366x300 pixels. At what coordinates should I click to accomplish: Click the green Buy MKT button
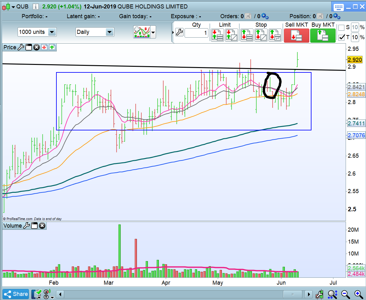click(323, 35)
